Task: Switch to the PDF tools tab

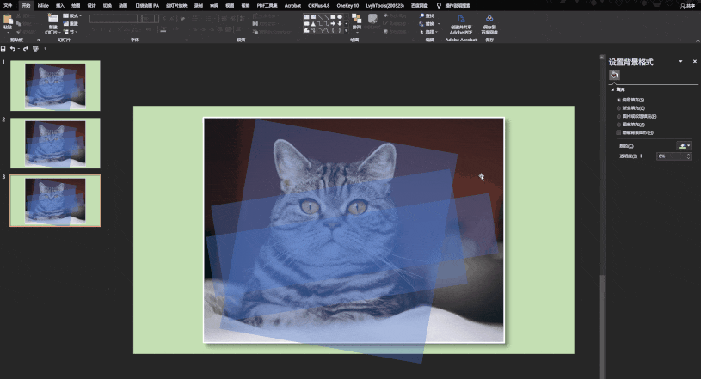Action: pos(267,6)
